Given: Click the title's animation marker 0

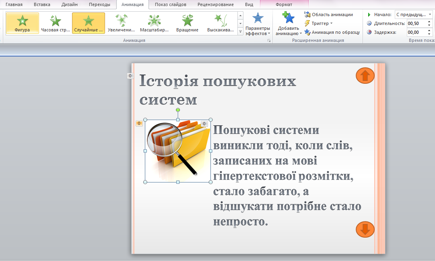Looking at the screenshot, I should click(x=130, y=76).
